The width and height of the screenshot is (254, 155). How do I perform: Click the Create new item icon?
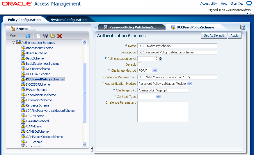click(x=38, y=36)
